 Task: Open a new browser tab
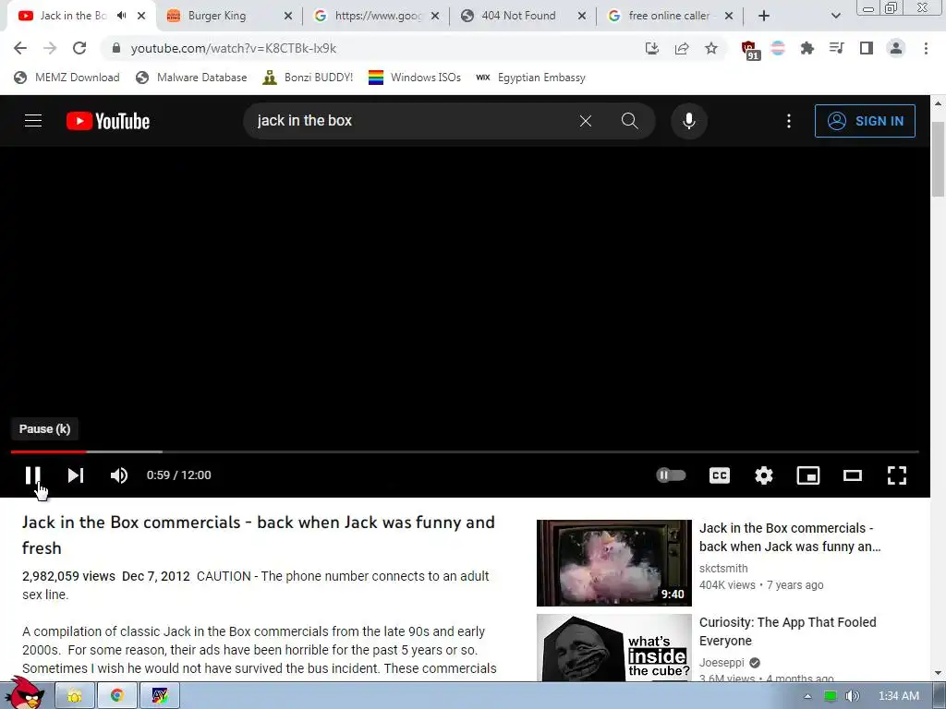pos(764,16)
